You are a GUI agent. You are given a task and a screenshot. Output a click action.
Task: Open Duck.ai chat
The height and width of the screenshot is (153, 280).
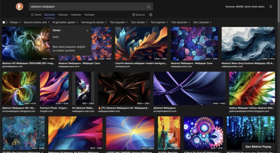coord(139,15)
